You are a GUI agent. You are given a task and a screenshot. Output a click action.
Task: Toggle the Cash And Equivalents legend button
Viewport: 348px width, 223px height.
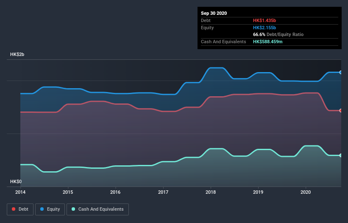[x=97, y=209]
